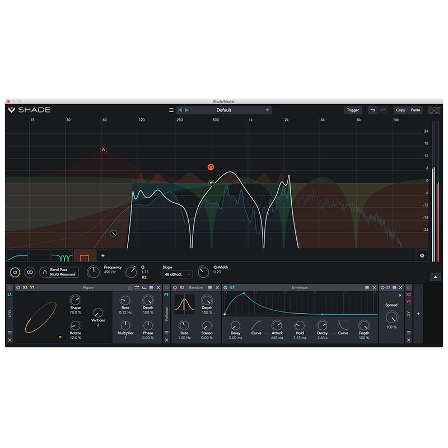Close the Figure modulator panel
This screenshot has width=448, height=448.
158,288
